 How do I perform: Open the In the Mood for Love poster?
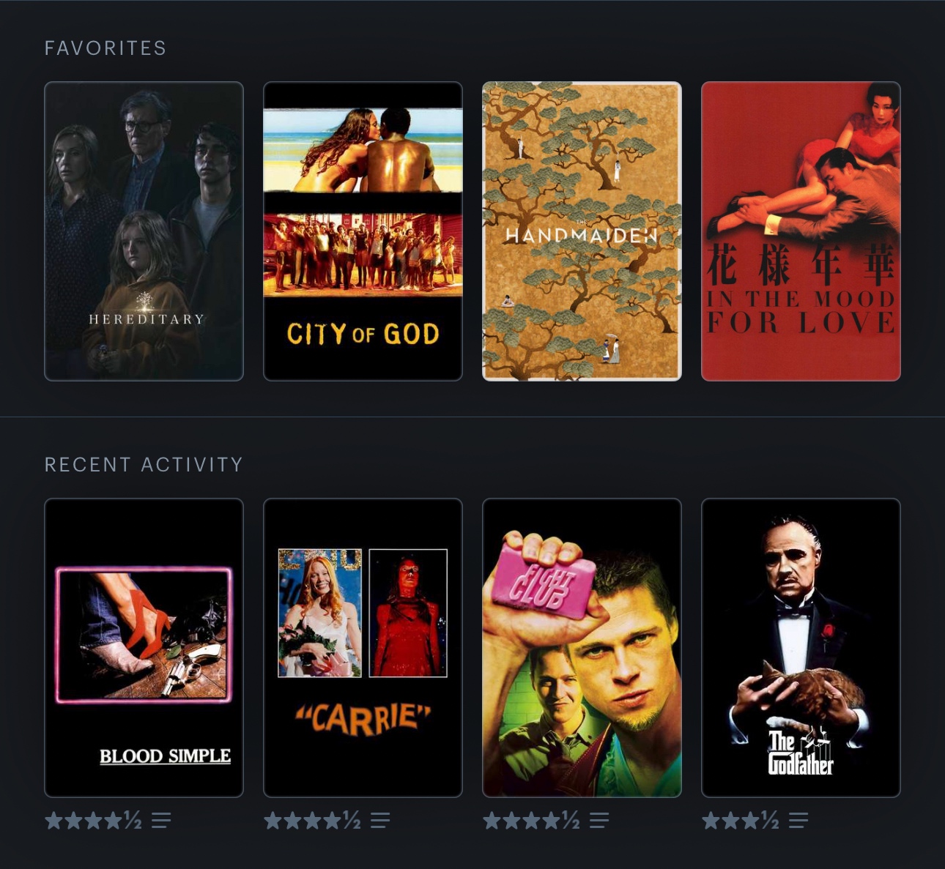tap(801, 231)
